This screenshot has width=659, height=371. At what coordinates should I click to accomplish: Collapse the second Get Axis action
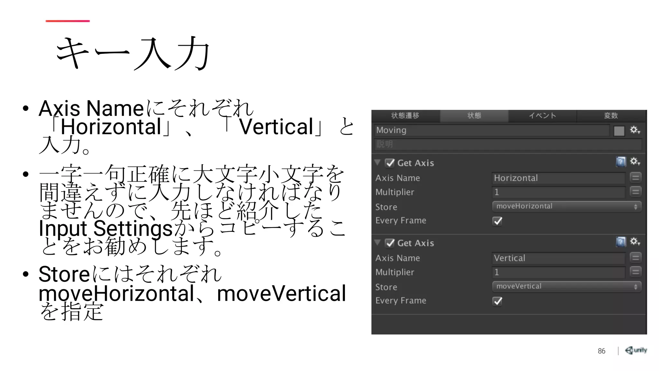(378, 243)
